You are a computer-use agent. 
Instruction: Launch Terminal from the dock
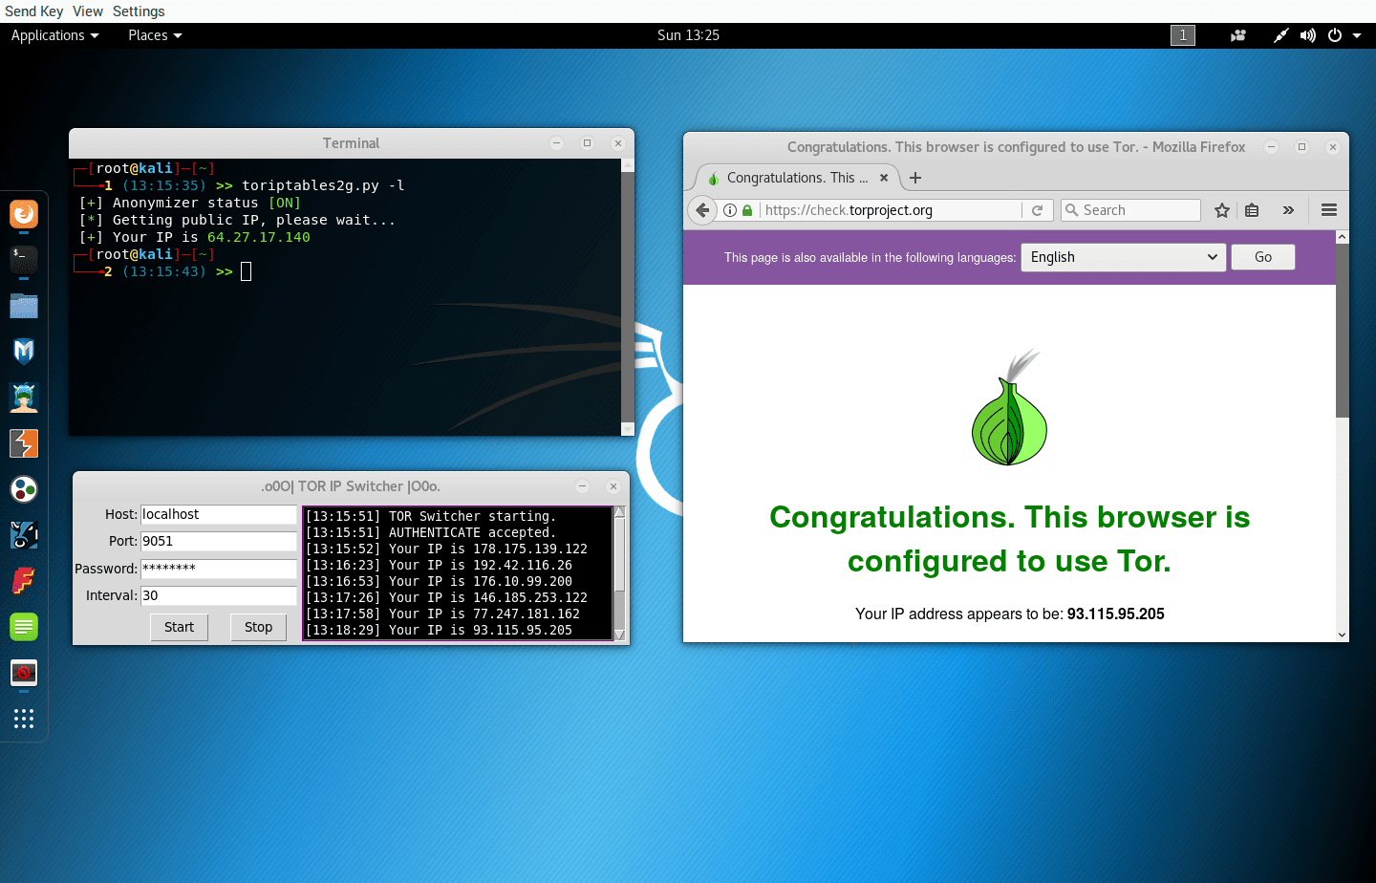[24, 259]
